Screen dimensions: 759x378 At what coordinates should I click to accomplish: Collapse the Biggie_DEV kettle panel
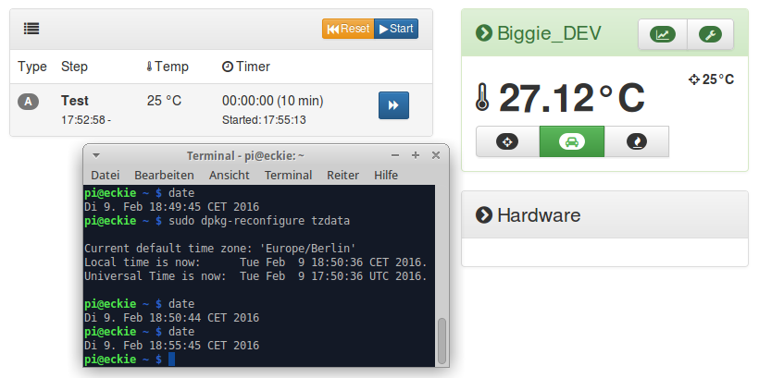[483, 34]
